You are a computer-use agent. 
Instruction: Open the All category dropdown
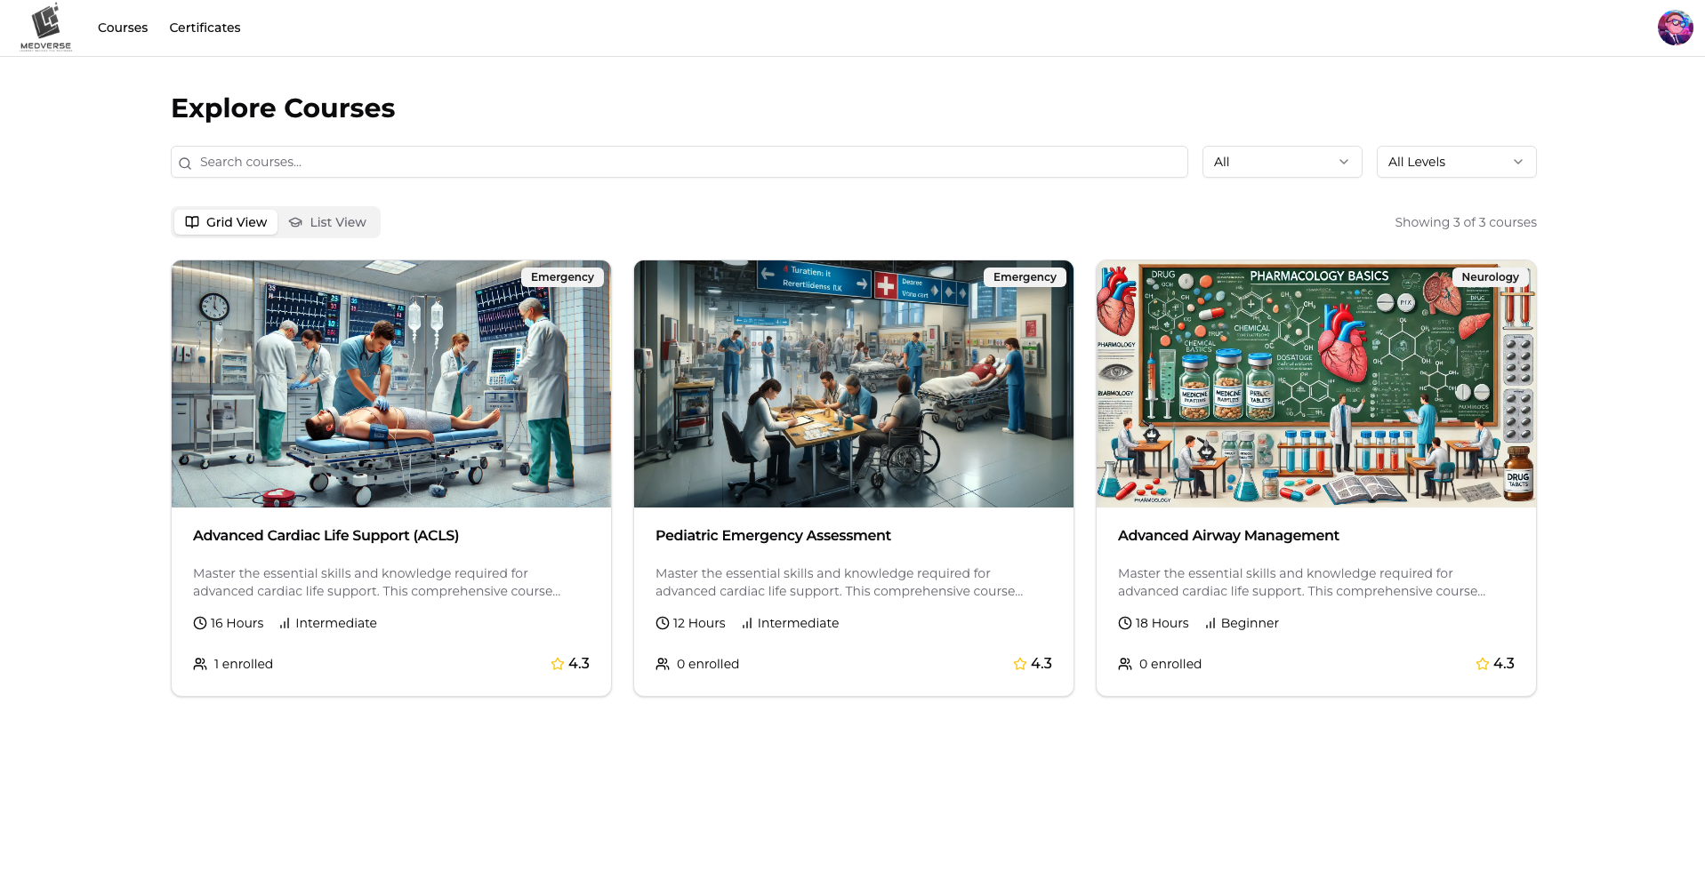1282,162
